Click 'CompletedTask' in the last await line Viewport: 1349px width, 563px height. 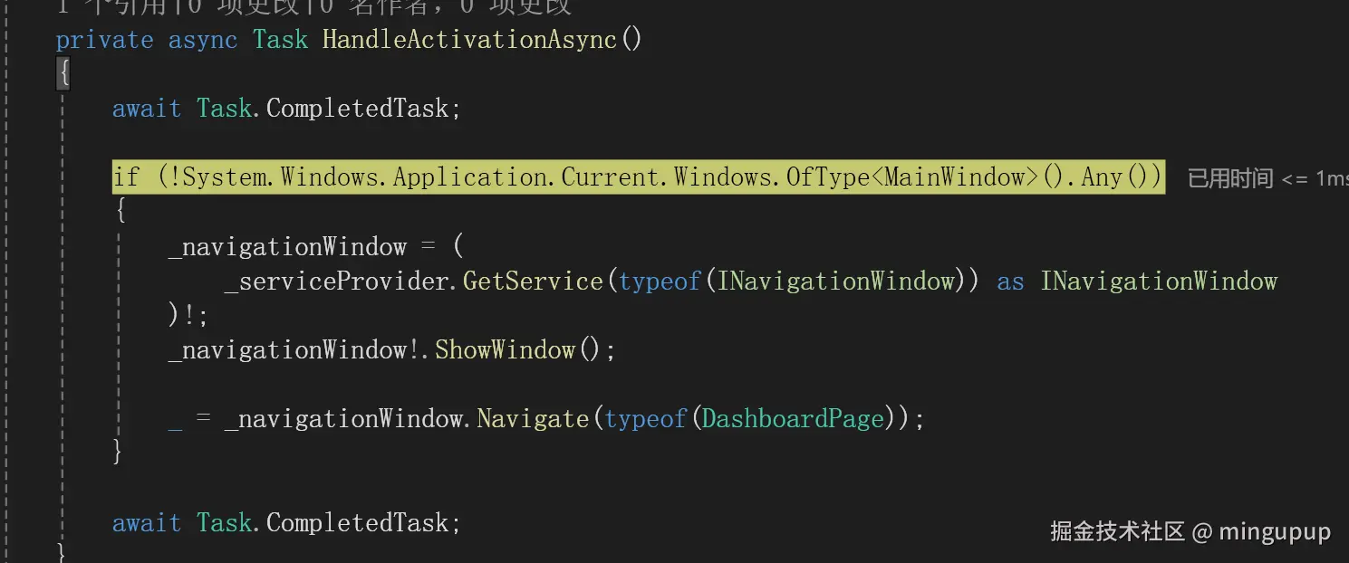coord(357,523)
